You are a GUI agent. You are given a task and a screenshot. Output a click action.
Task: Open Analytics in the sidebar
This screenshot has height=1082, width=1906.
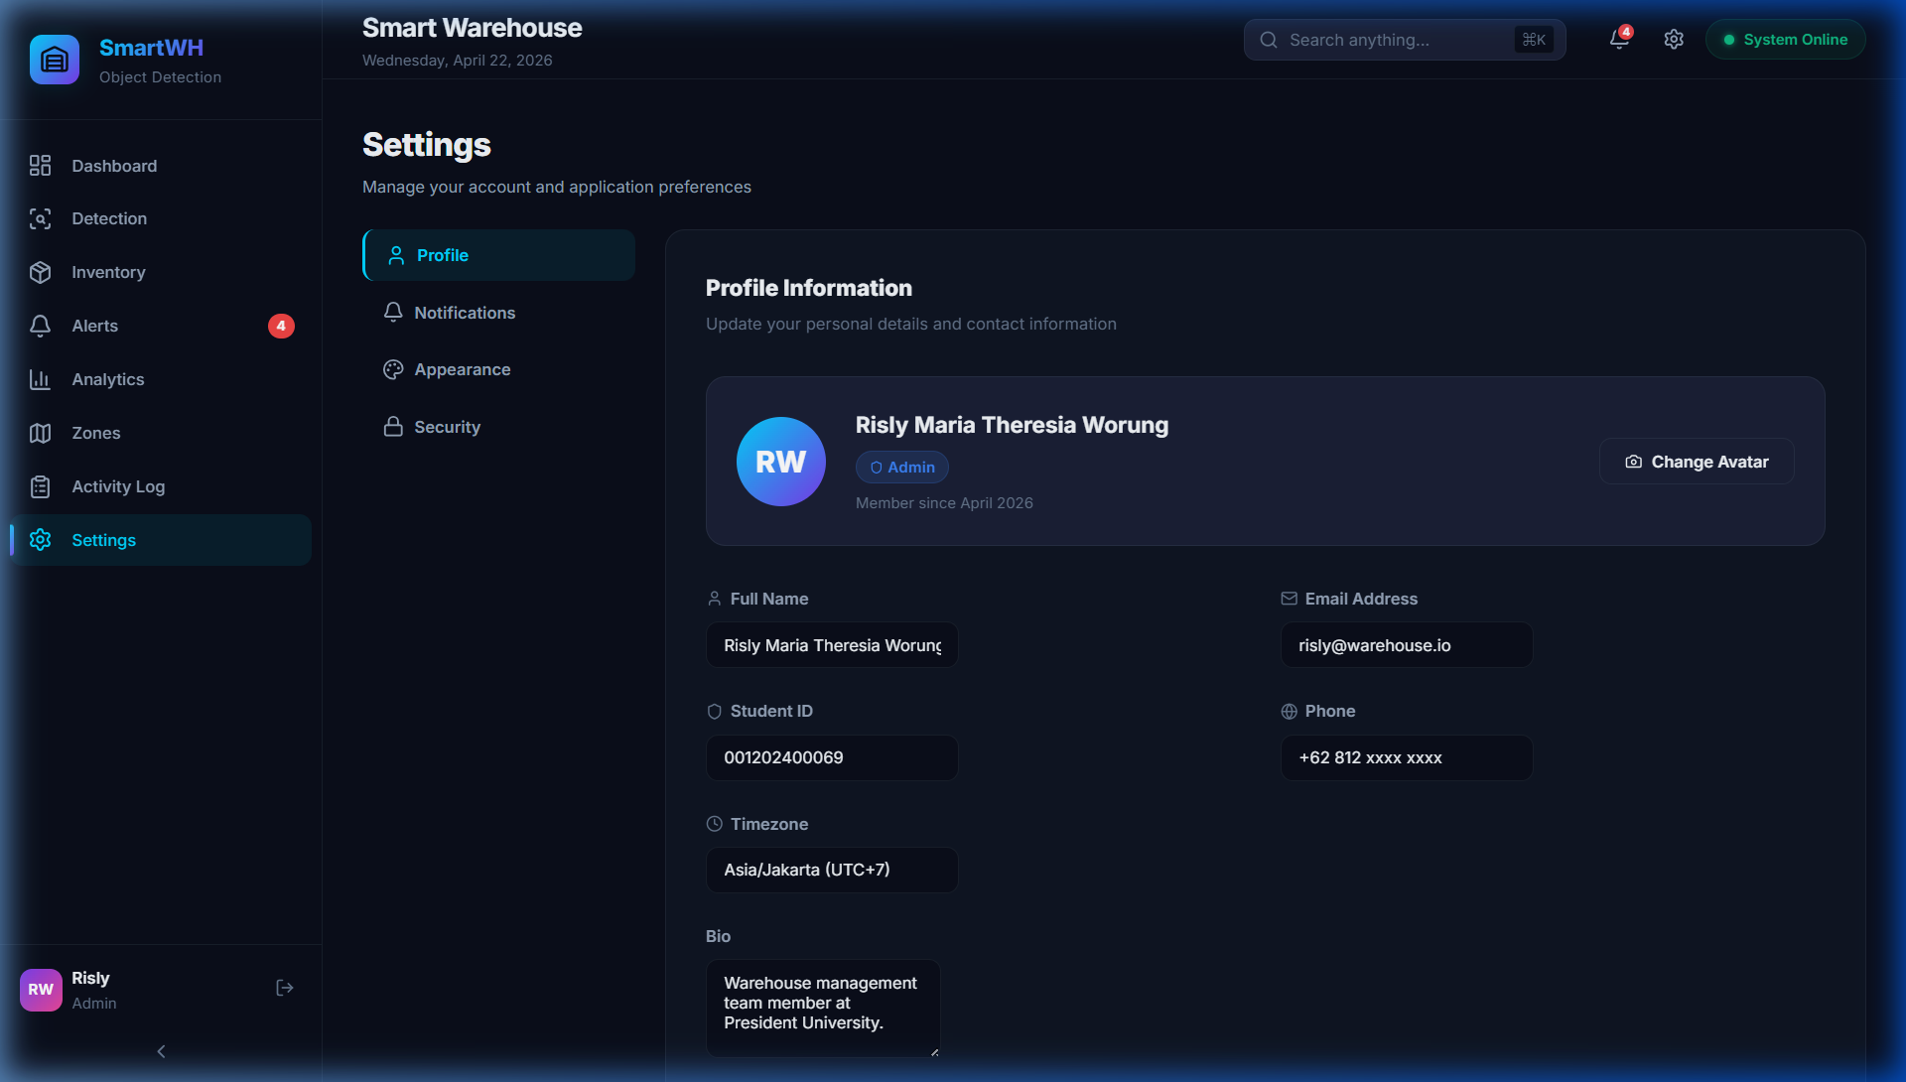[107, 379]
